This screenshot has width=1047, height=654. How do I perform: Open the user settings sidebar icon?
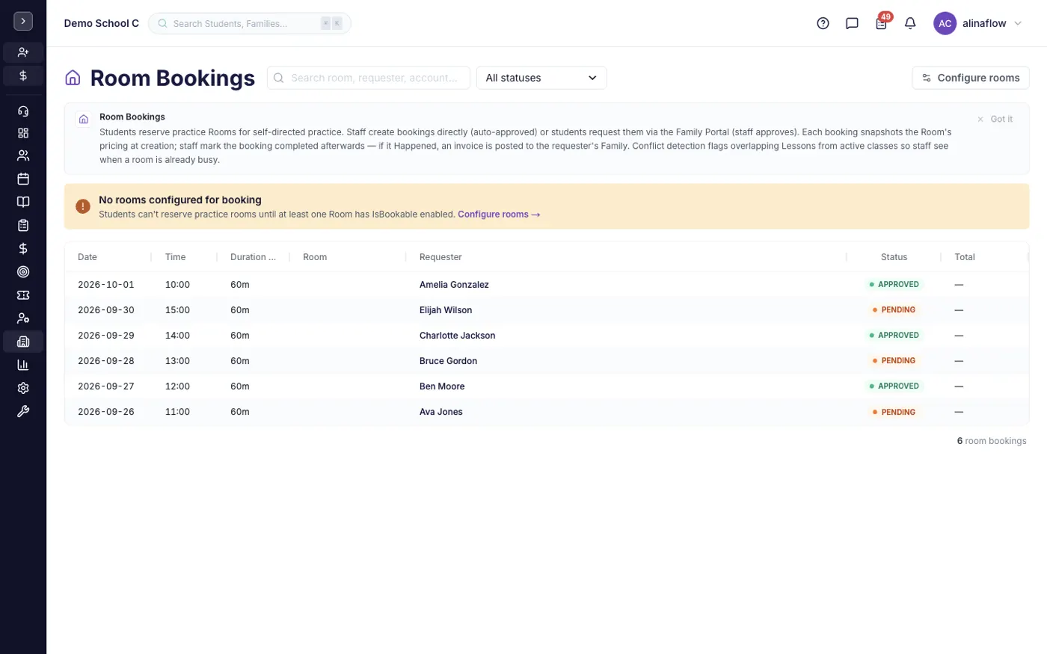23,318
